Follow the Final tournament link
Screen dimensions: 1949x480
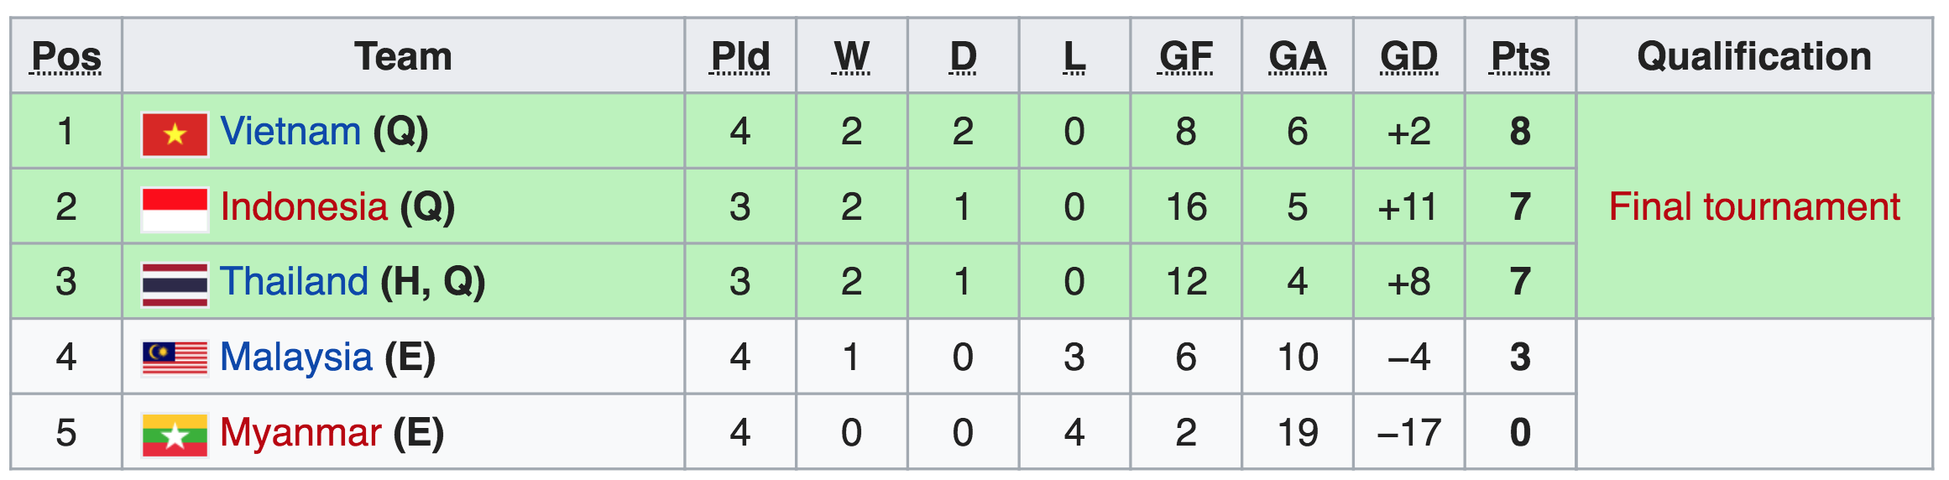[x=1754, y=206]
